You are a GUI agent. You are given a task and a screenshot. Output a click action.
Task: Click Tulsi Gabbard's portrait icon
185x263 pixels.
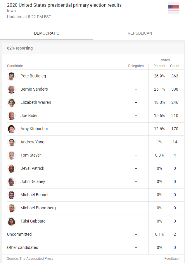click(x=11, y=221)
